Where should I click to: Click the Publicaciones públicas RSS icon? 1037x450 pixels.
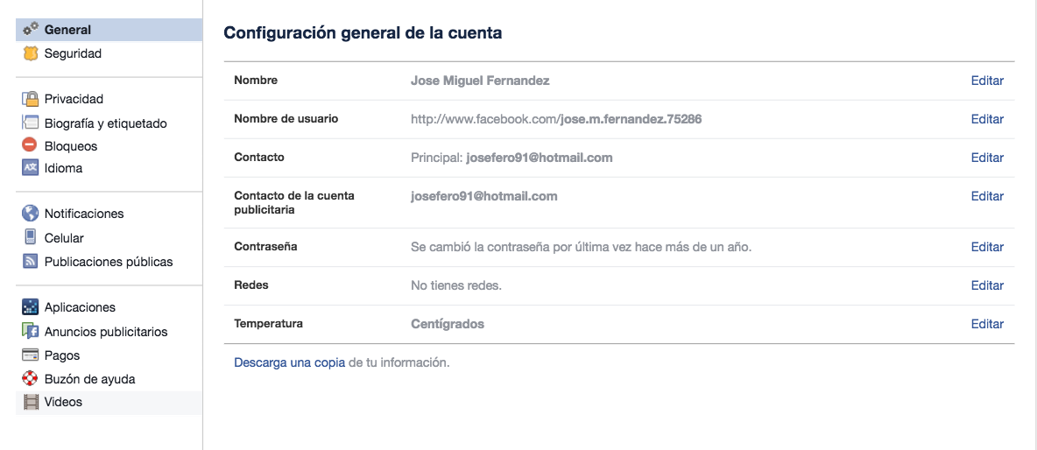click(x=31, y=262)
